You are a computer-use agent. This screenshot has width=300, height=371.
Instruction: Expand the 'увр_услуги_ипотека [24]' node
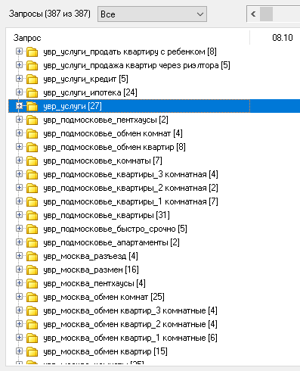(x=19, y=92)
